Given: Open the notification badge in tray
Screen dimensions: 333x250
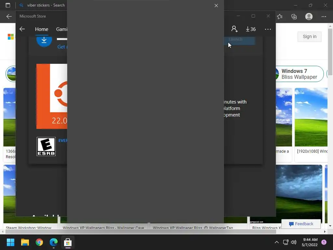Looking at the screenshot, I should point(324,242).
